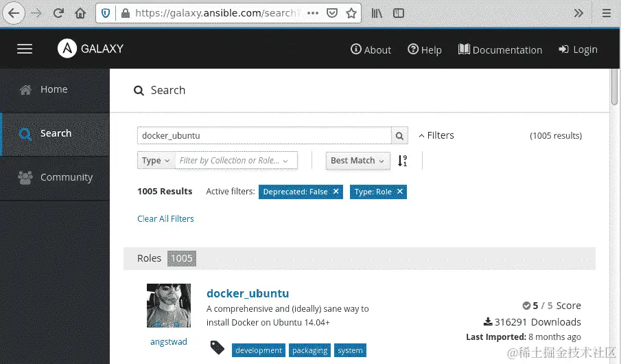The width and height of the screenshot is (621, 364).
Task: Go to Home in the sidebar
Action: click(55, 90)
